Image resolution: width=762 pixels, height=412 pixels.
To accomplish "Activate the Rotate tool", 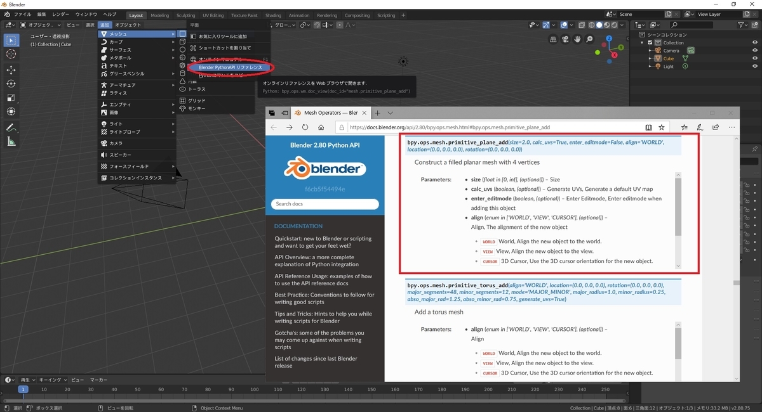I will 11,84.
